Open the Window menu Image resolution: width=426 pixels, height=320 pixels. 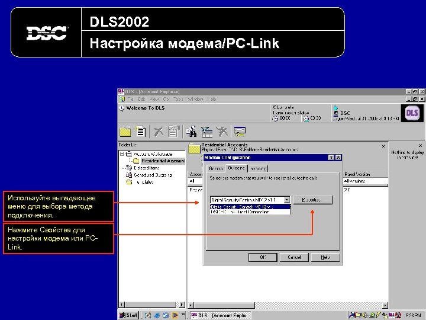195,99
